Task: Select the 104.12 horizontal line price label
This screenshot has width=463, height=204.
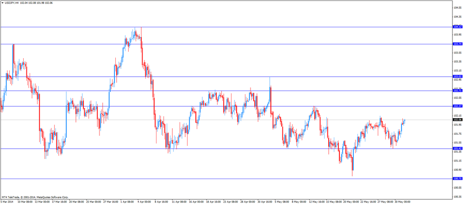Action: click(x=457, y=27)
